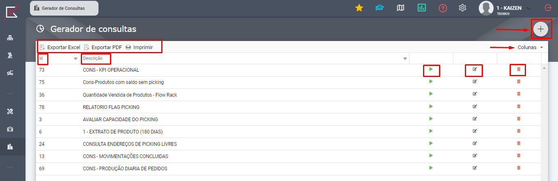This screenshot has height=181, width=558.
Task: Click the yellow favorites star icon
Action: coord(359,8)
